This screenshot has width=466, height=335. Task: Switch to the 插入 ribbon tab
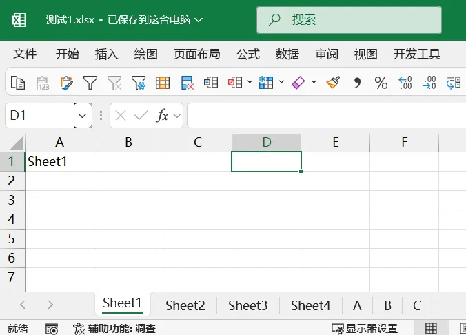click(106, 54)
